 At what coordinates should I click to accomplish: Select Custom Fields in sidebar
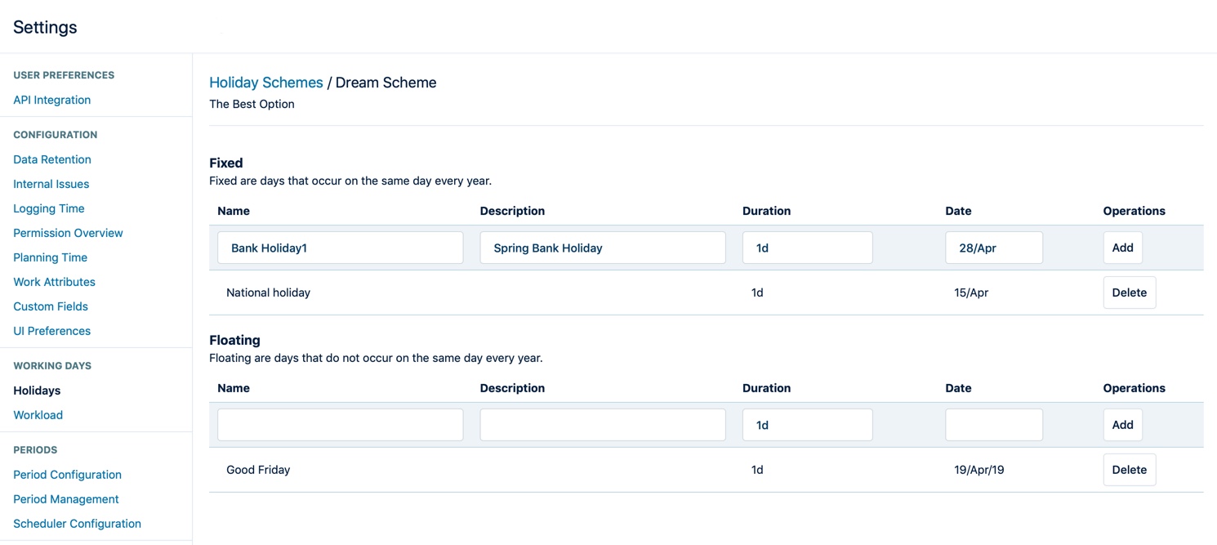tap(51, 306)
